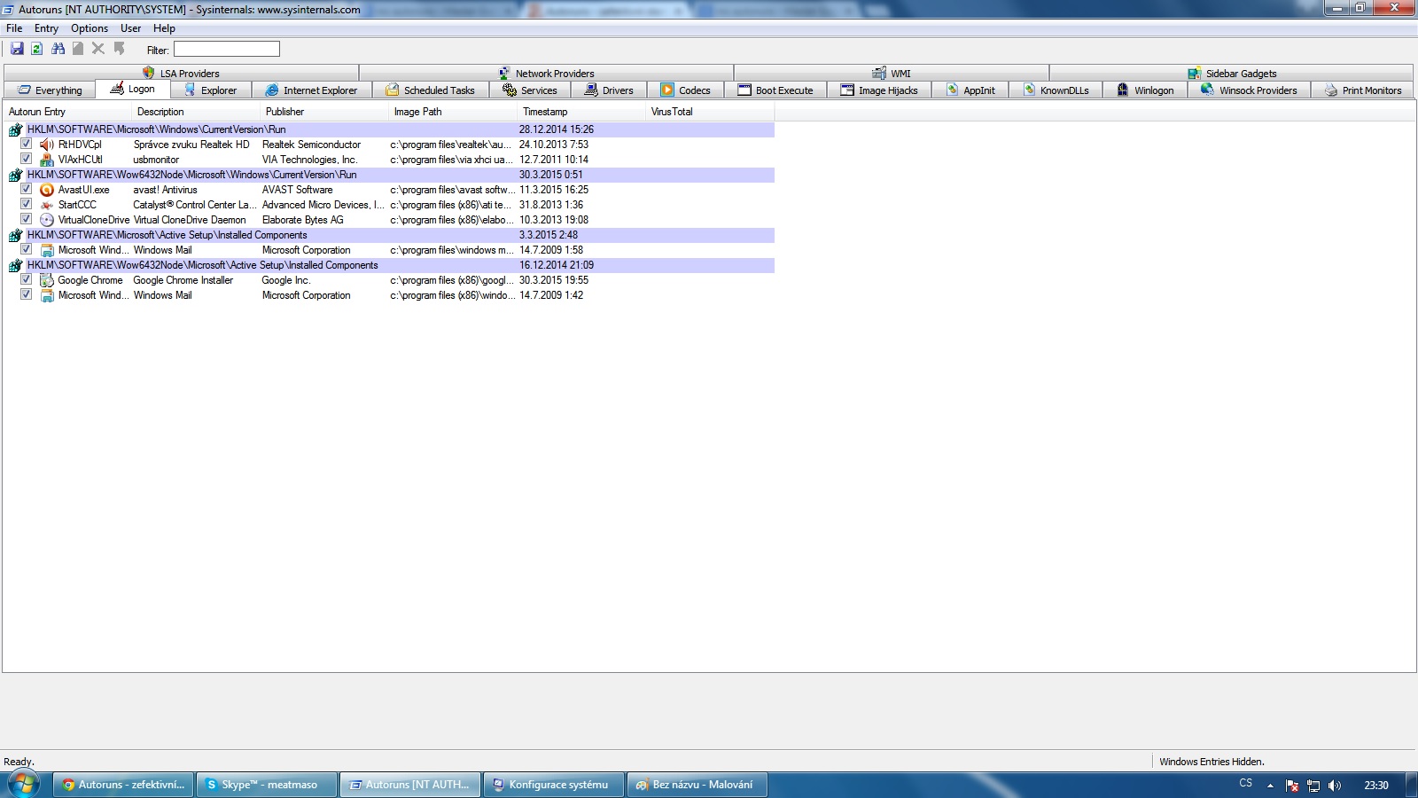Show hidden tray icons arrow
Screen dimensions: 1418x798
(x=1270, y=786)
